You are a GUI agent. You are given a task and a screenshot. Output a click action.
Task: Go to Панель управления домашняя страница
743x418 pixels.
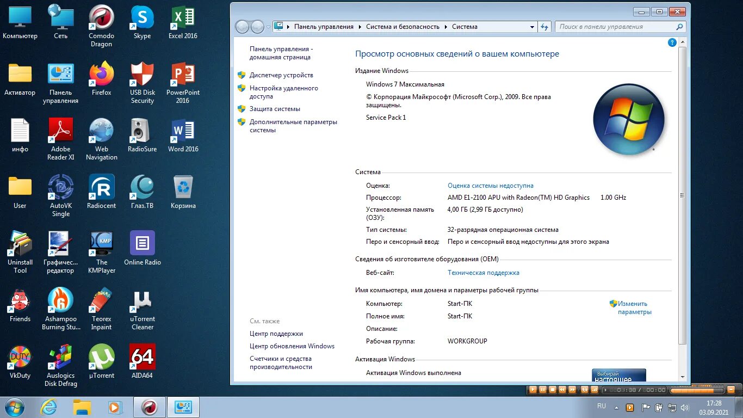pyautogui.click(x=281, y=53)
